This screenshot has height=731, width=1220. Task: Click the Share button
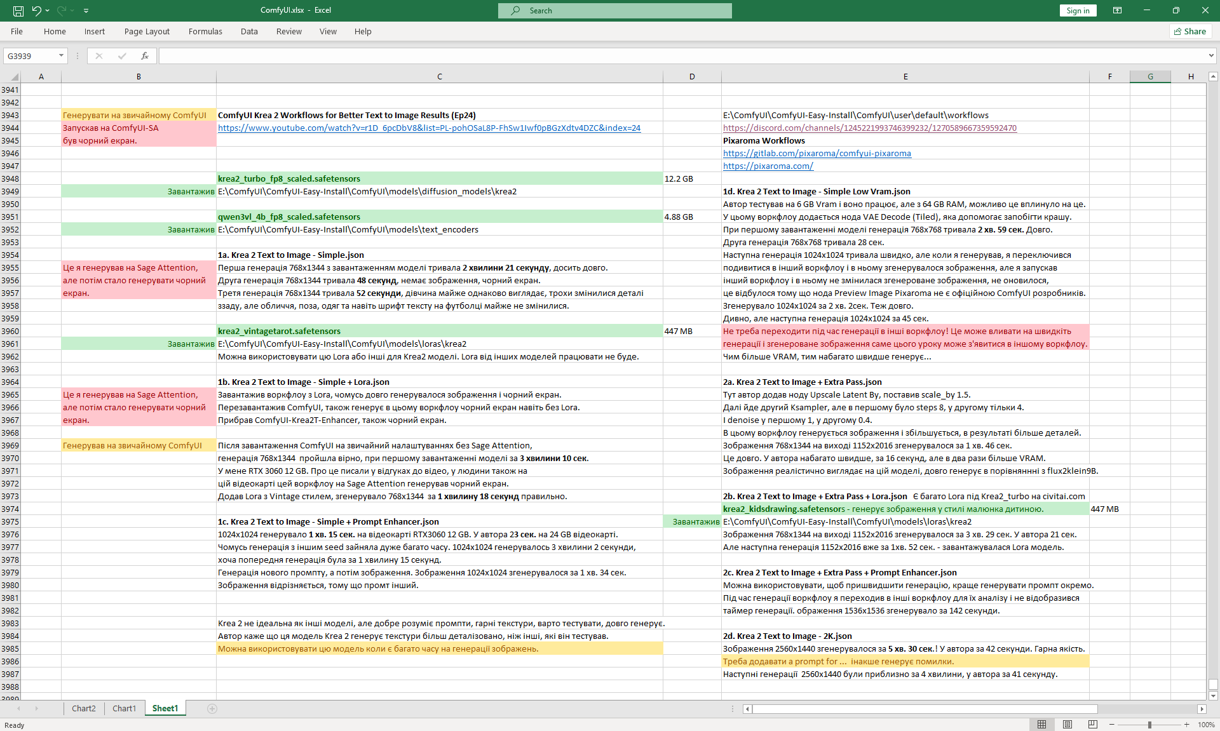click(x=1191, y=31)
